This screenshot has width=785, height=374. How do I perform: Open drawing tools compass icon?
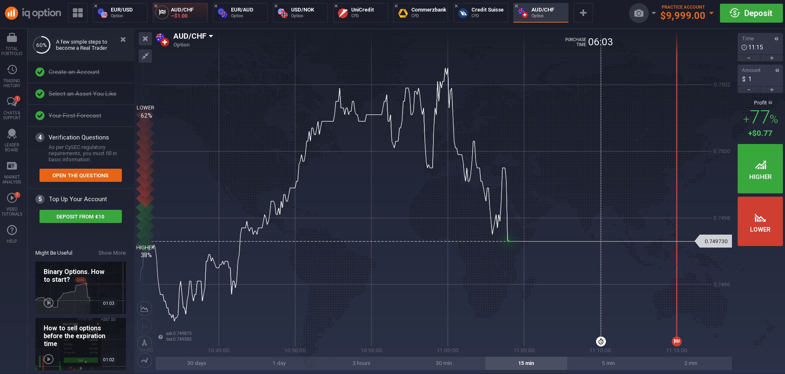point(144,342)
